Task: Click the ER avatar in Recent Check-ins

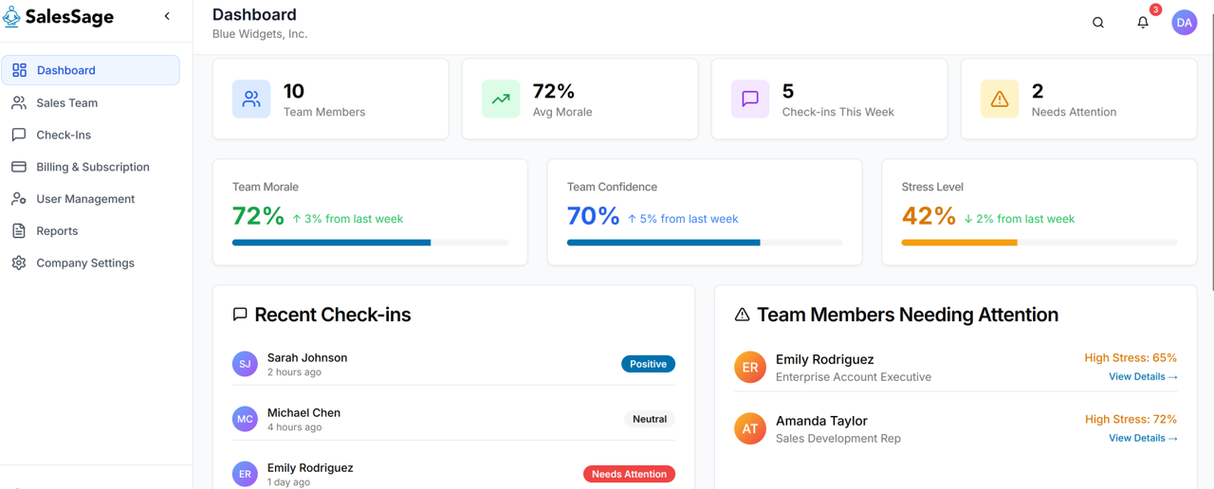Action: click(245, 474)
